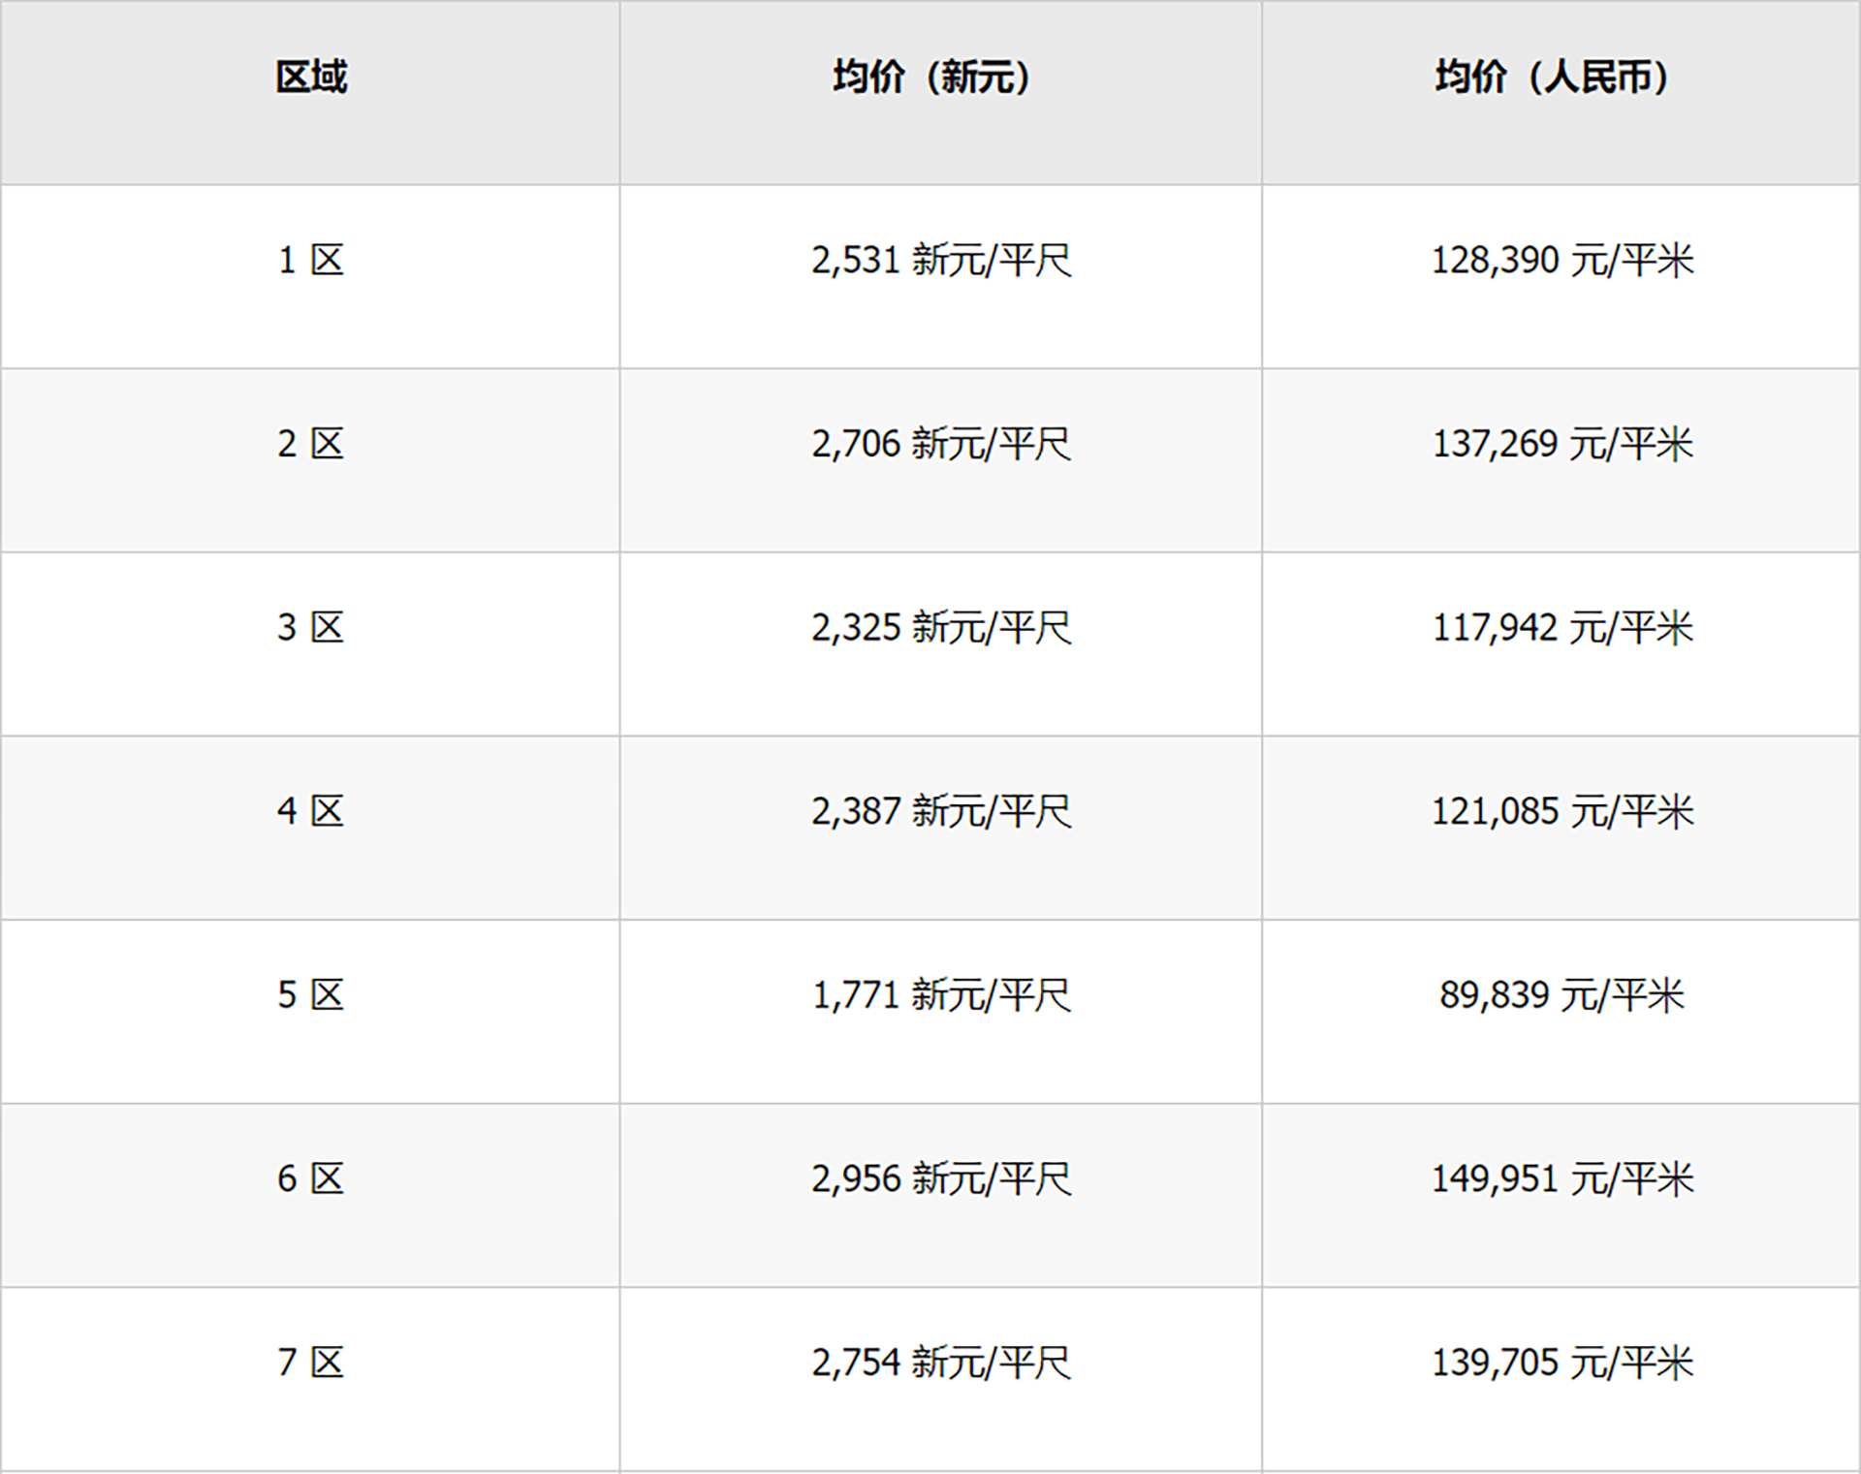1861x1474 pixels.
Task: Click the 均价（新元）column header
Action: [x=930, y=78]
